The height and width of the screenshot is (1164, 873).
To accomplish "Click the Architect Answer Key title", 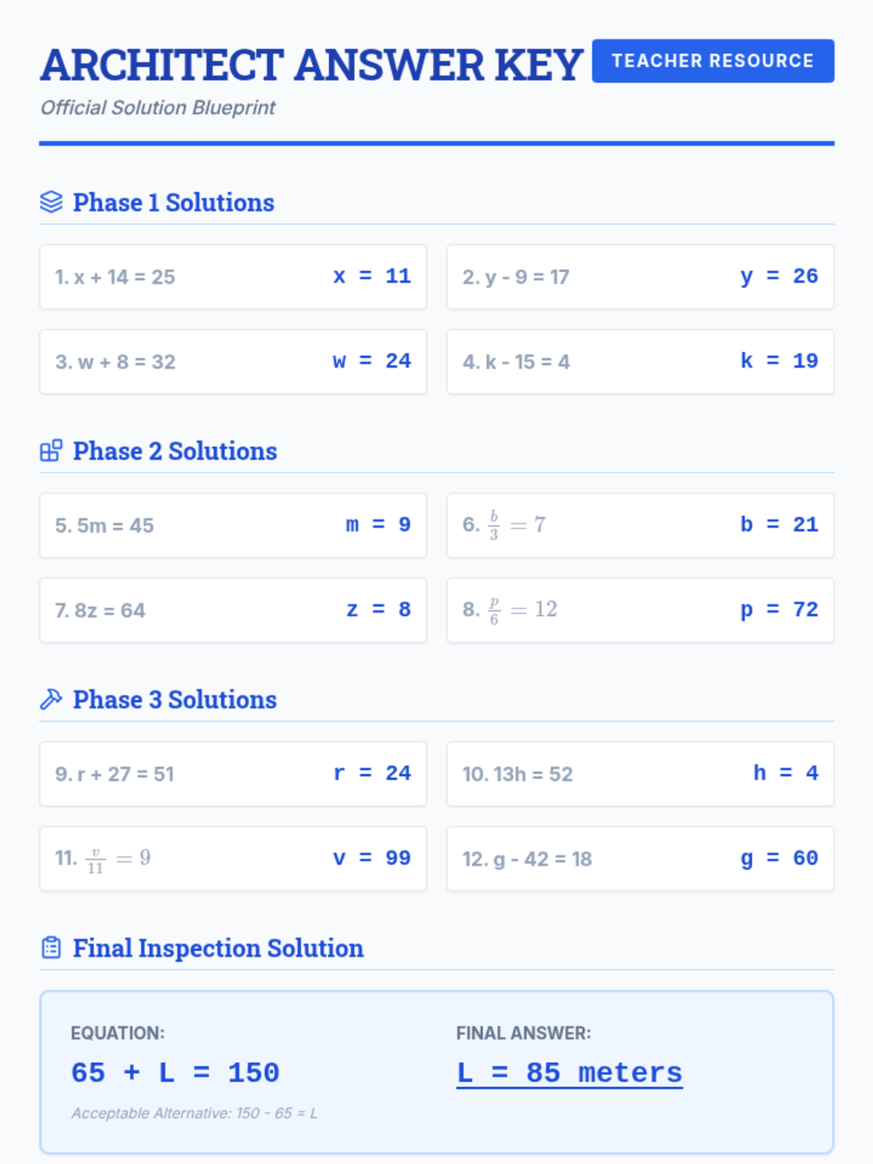I will (311, 65).
